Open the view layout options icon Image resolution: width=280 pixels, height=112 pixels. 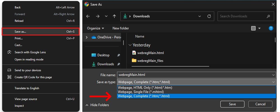click(253, 28)
